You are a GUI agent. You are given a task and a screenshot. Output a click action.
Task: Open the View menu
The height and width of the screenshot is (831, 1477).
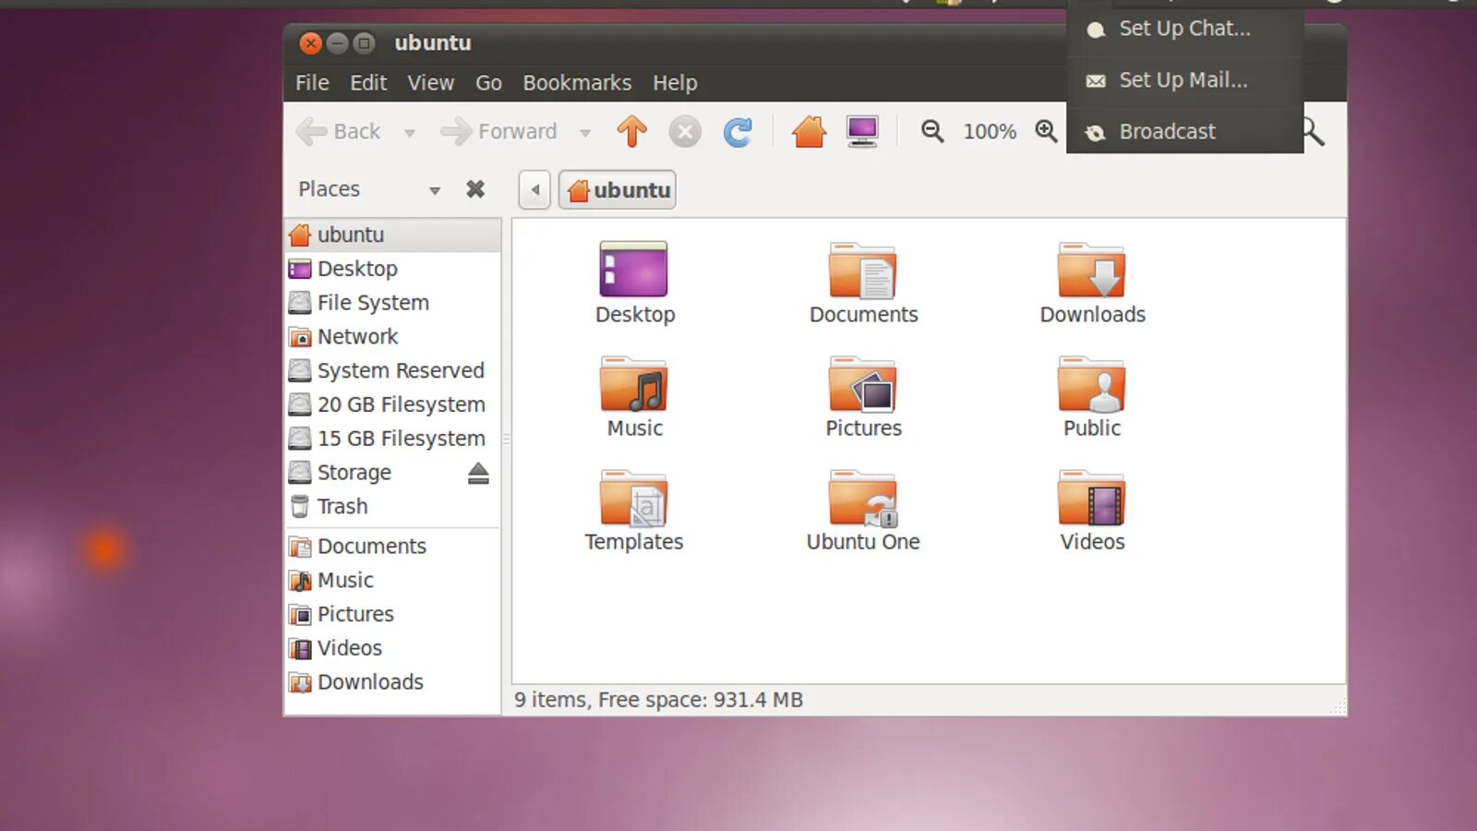tap(431, 83)
